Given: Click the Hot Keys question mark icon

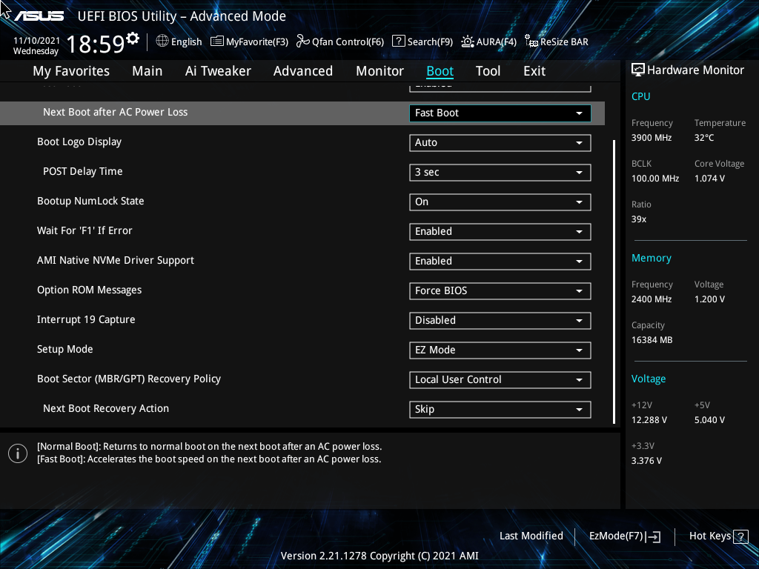Looking at the screenshot, I should 740,536.
